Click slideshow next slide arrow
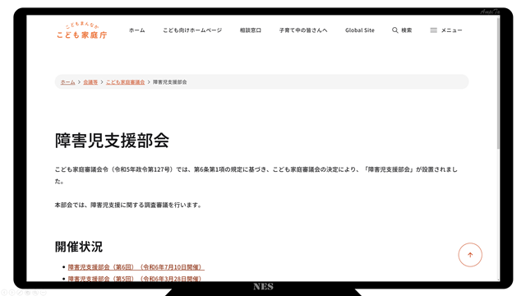 pos(12,293)
